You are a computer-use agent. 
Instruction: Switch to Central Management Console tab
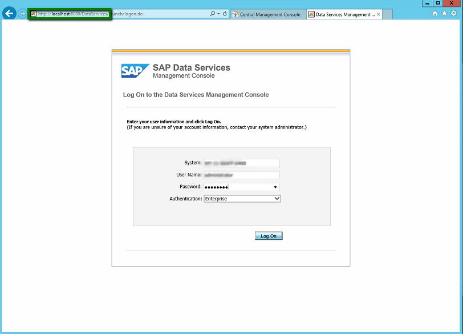click(x=267, y=14)
